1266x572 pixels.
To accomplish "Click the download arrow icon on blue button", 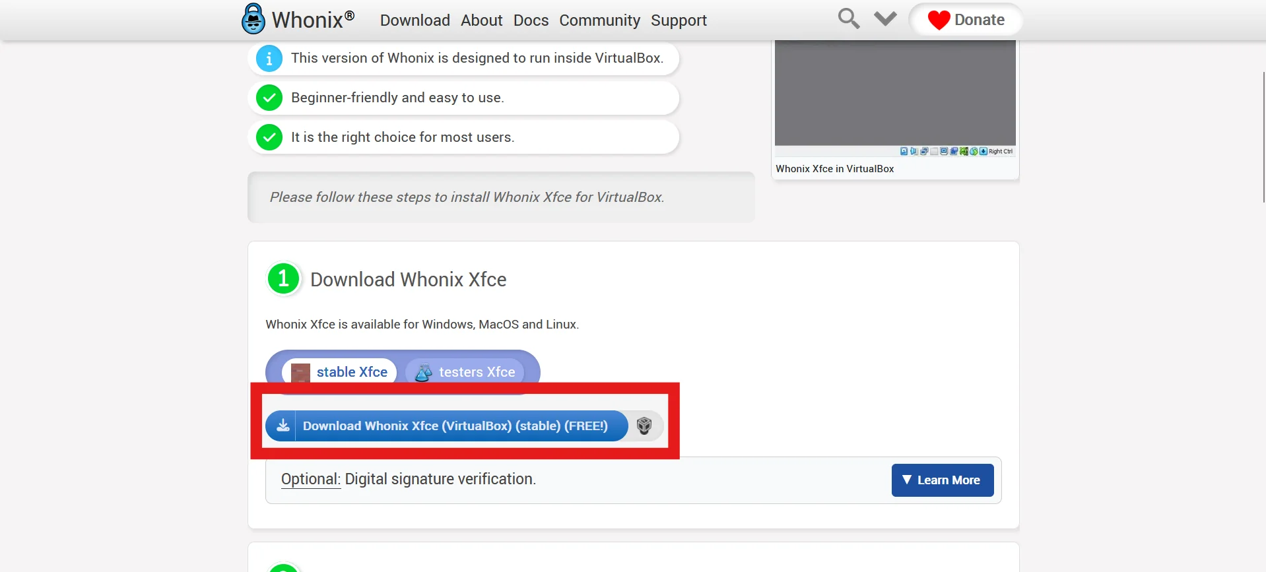I will [x=283, y=426].
